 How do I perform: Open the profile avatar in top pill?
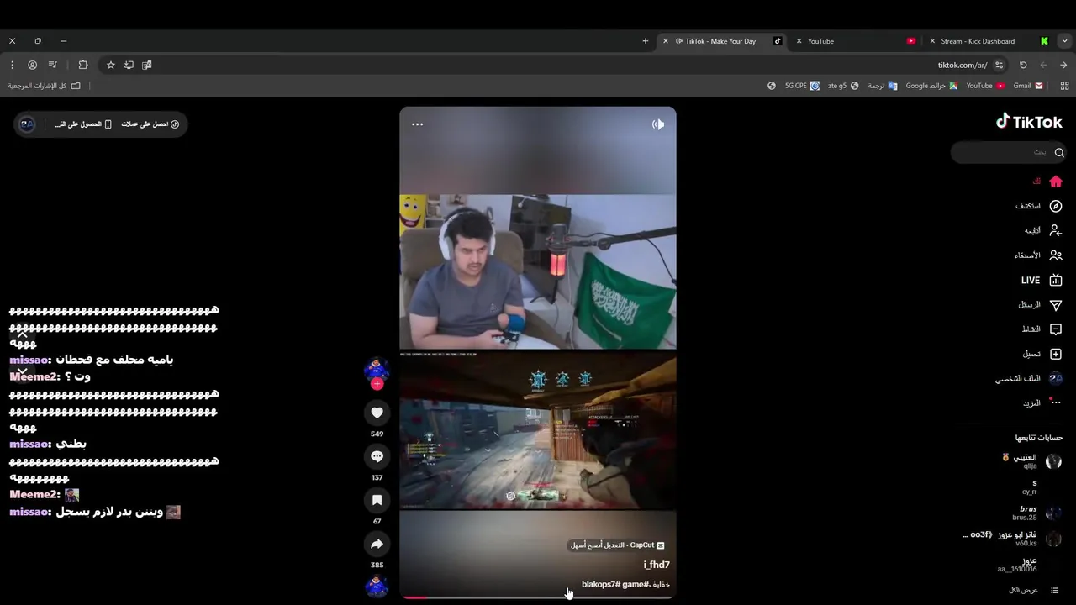coord(27,124)
